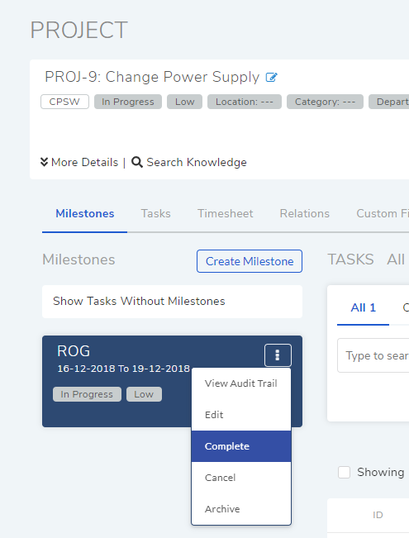The image size is (409, 538).
Task: Click the Type to search input field
Action: pyautogui.click(x=373, y=355)
